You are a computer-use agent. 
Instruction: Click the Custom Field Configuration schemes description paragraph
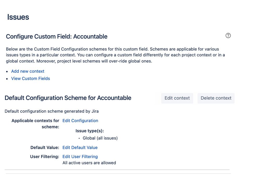tap(115, 55)
